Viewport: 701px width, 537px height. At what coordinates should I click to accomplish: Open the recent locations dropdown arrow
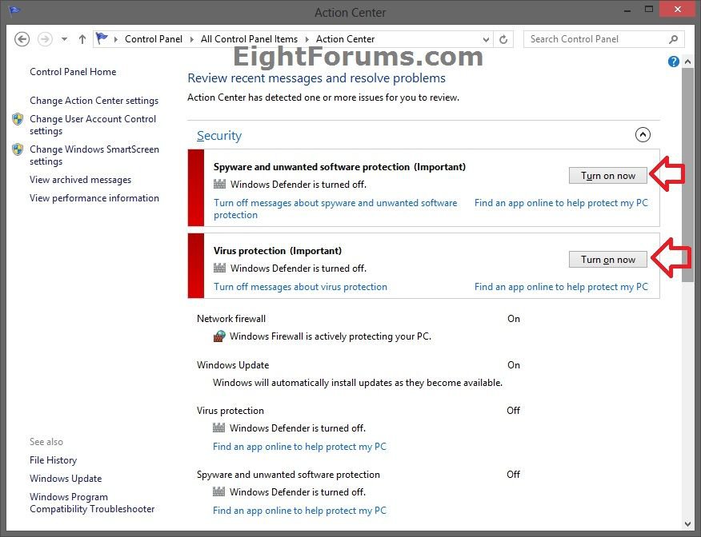click(x=64, y=39)
